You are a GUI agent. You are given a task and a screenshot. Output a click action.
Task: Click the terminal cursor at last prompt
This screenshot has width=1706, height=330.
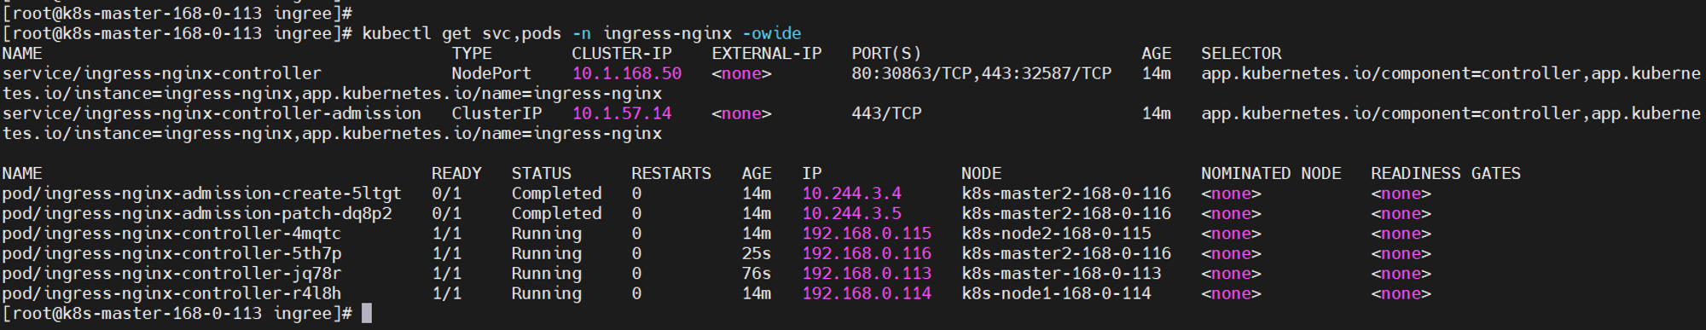click(x=367, y=313)
